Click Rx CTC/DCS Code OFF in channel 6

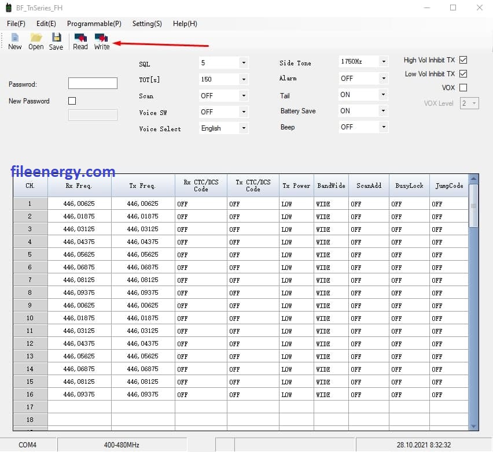201,267
